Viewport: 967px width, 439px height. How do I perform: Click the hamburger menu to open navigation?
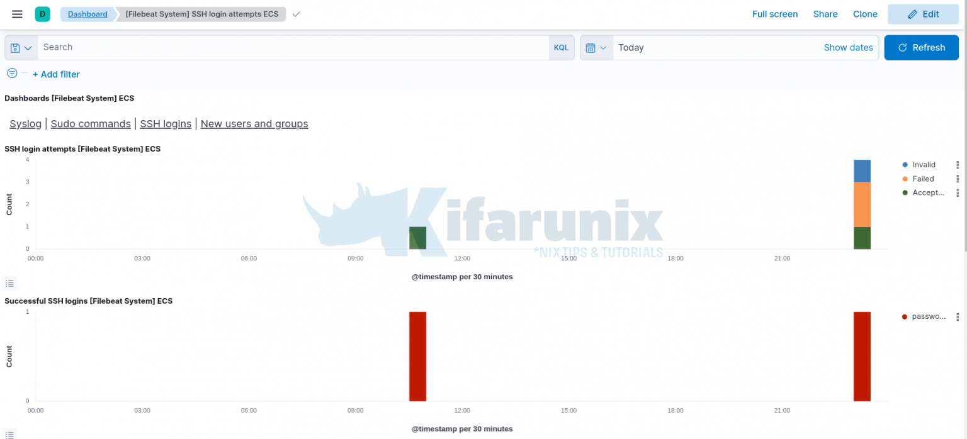tap(17, 14)
